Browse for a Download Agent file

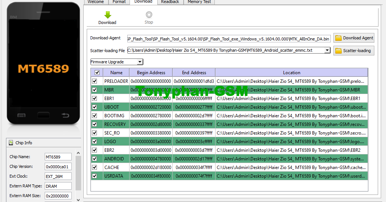[x=354, y=38]
